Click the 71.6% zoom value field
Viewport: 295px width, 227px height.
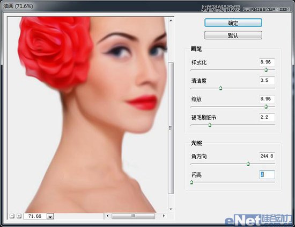pos(35,216)
